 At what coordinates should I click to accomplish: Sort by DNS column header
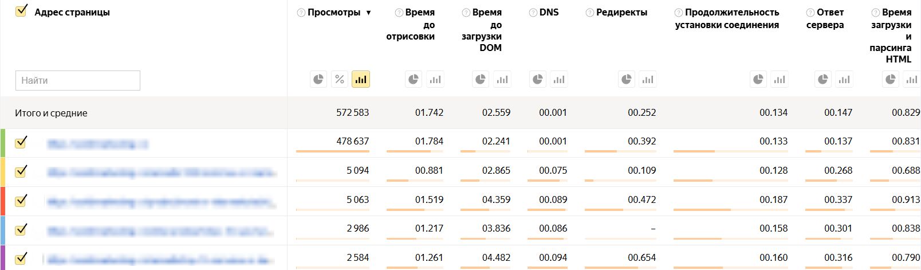549,12
